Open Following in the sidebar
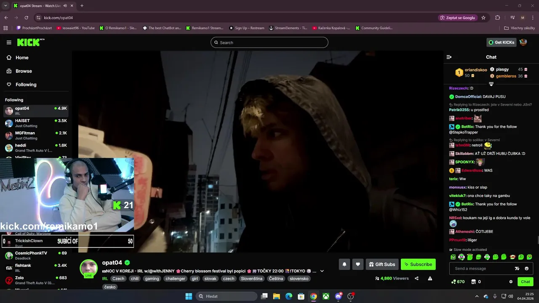This screenshot has width=539, height=303. point(21,85)
